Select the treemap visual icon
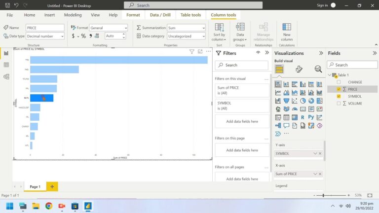The image size is (379, 213). (319, 101)
